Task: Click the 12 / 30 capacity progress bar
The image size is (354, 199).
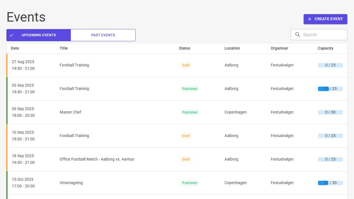Action: [x=330, y=183]
